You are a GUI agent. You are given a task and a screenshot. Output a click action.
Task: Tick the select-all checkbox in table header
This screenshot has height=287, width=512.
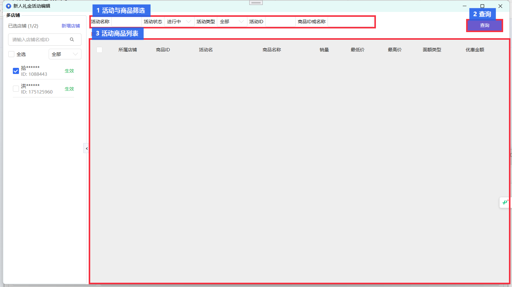click(99, 50)
